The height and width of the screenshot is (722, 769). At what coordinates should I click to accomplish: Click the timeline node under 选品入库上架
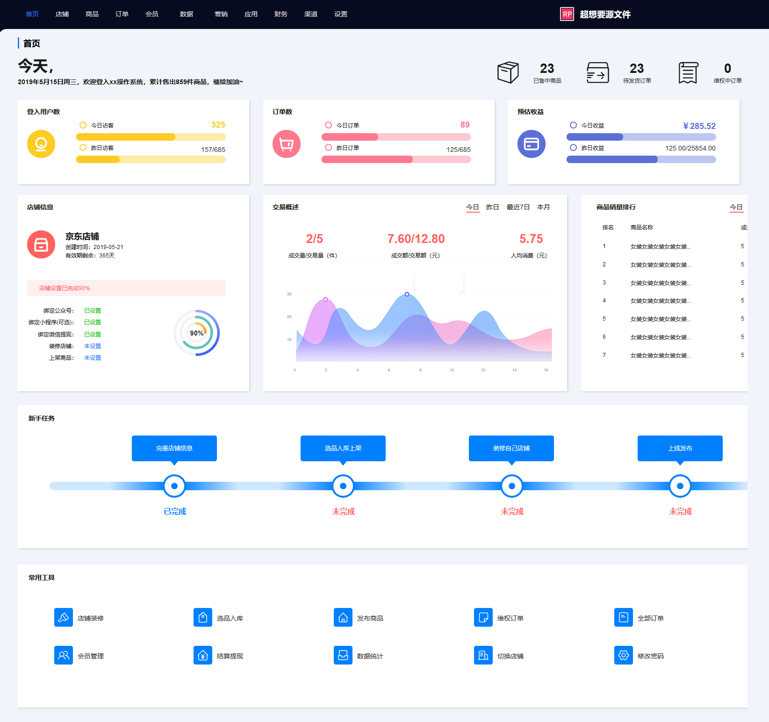click(x=343, y=486)
